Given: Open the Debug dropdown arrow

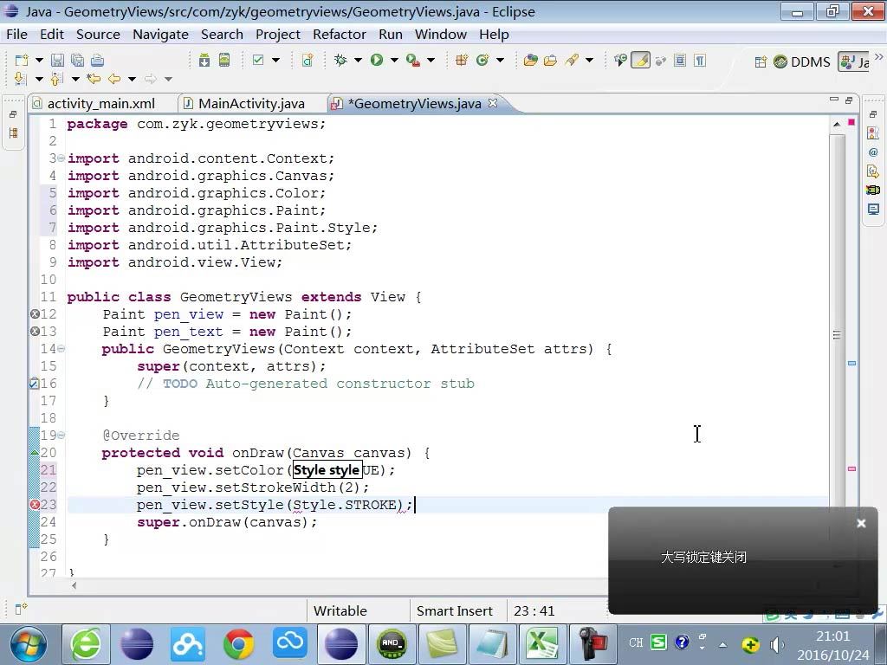Looking at the screenshot, I should (358, 60).
